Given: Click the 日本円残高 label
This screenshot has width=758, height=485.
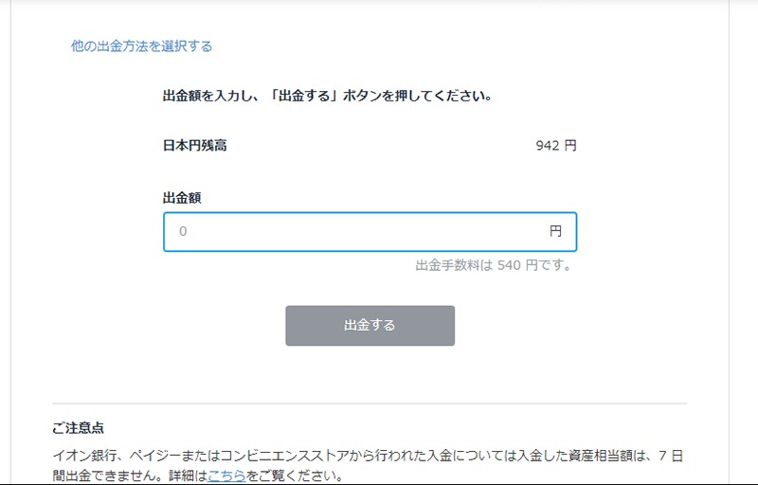Looking at the screenshot, I should [x=195, y=145].
